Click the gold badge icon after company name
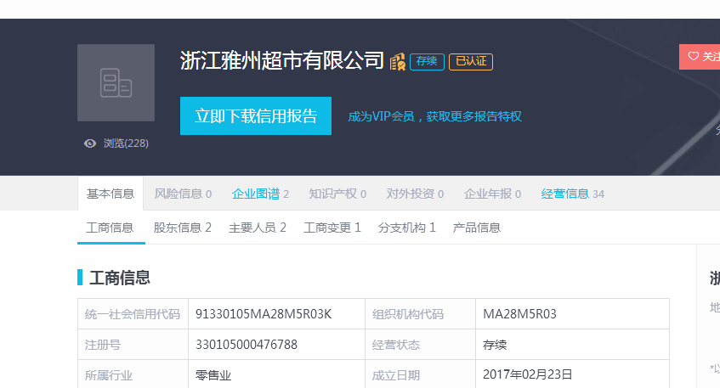Viewport: 720px width, 388px height. click(397, 62)
